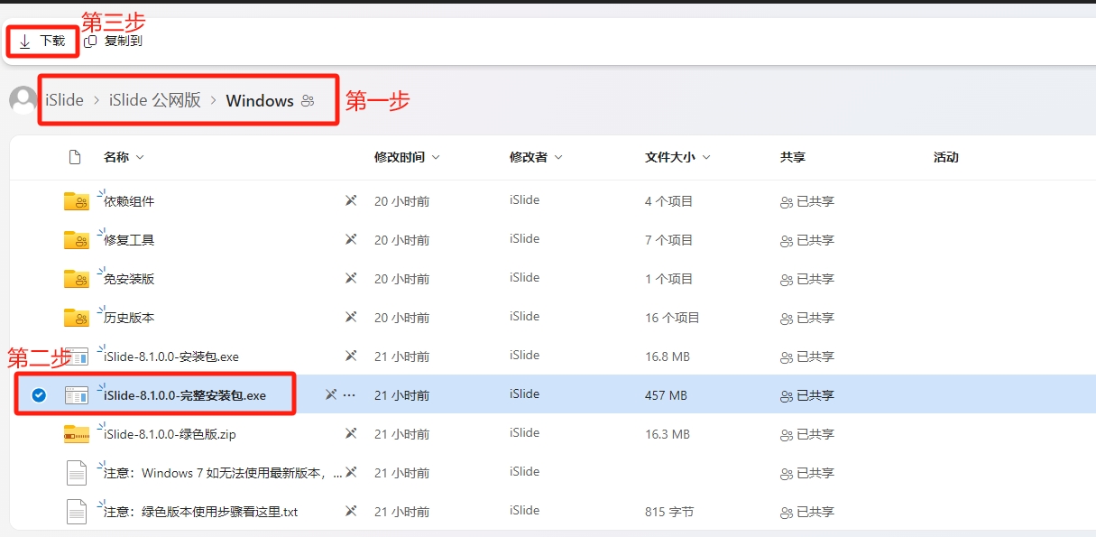Click the 活动 column header
Viewport: 1096px width, 537px height.
[x=946, y=157]
